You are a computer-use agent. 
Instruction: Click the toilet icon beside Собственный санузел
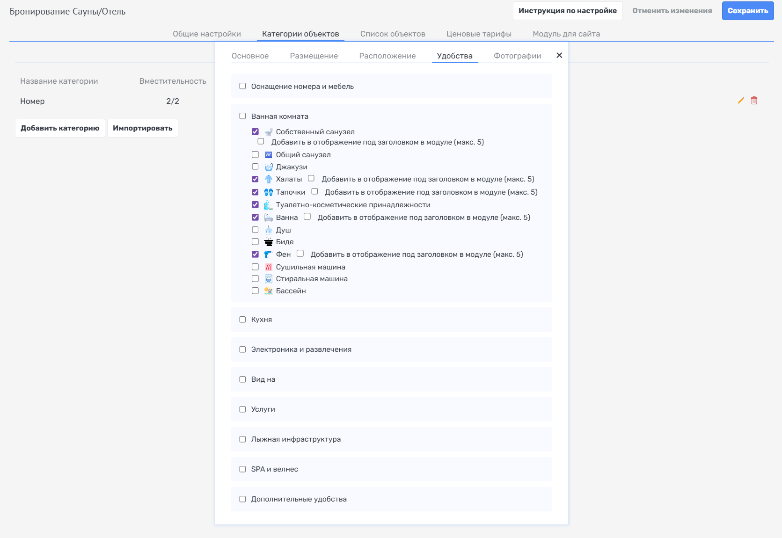point(269,132)
